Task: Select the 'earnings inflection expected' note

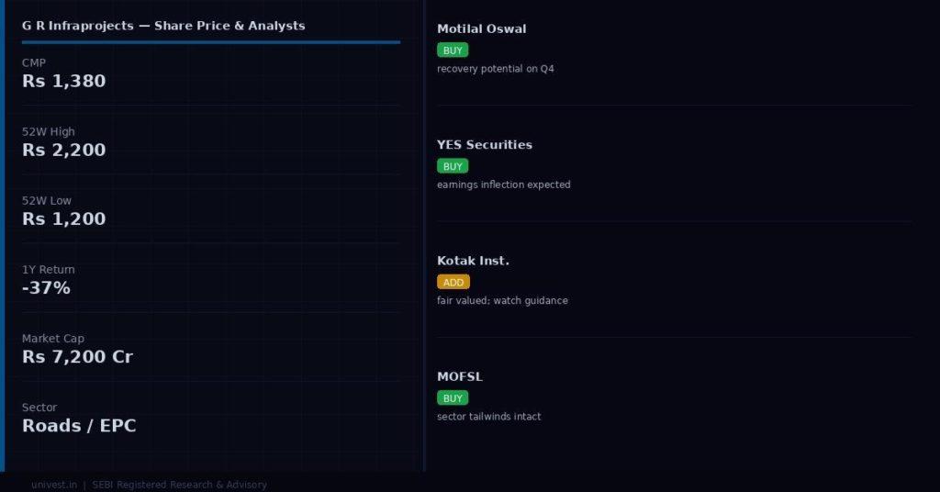Action: pyautogui.click(x=504, y=184)
